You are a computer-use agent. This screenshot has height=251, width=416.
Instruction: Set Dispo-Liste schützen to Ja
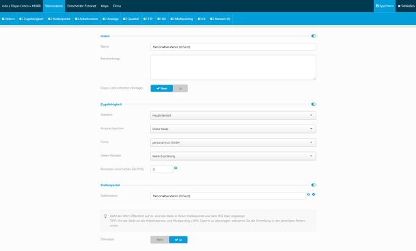[x=180, y=88]
